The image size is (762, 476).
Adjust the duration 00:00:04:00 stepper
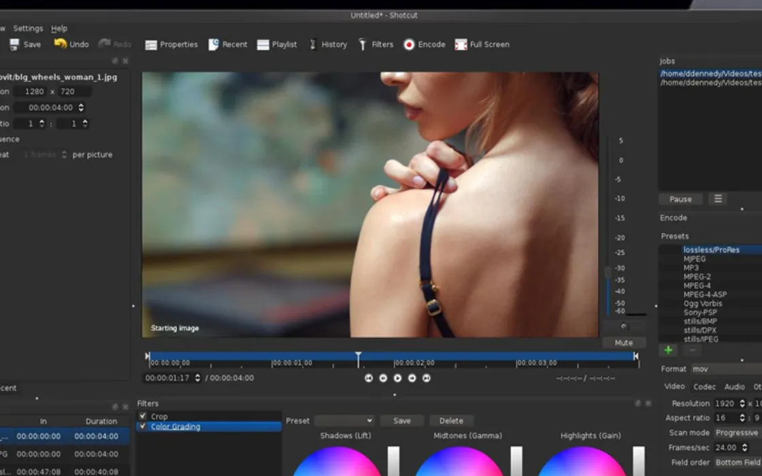[81, 107]
